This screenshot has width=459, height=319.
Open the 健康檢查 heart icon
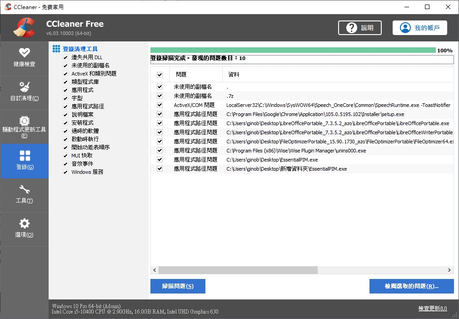click(24, 52)
